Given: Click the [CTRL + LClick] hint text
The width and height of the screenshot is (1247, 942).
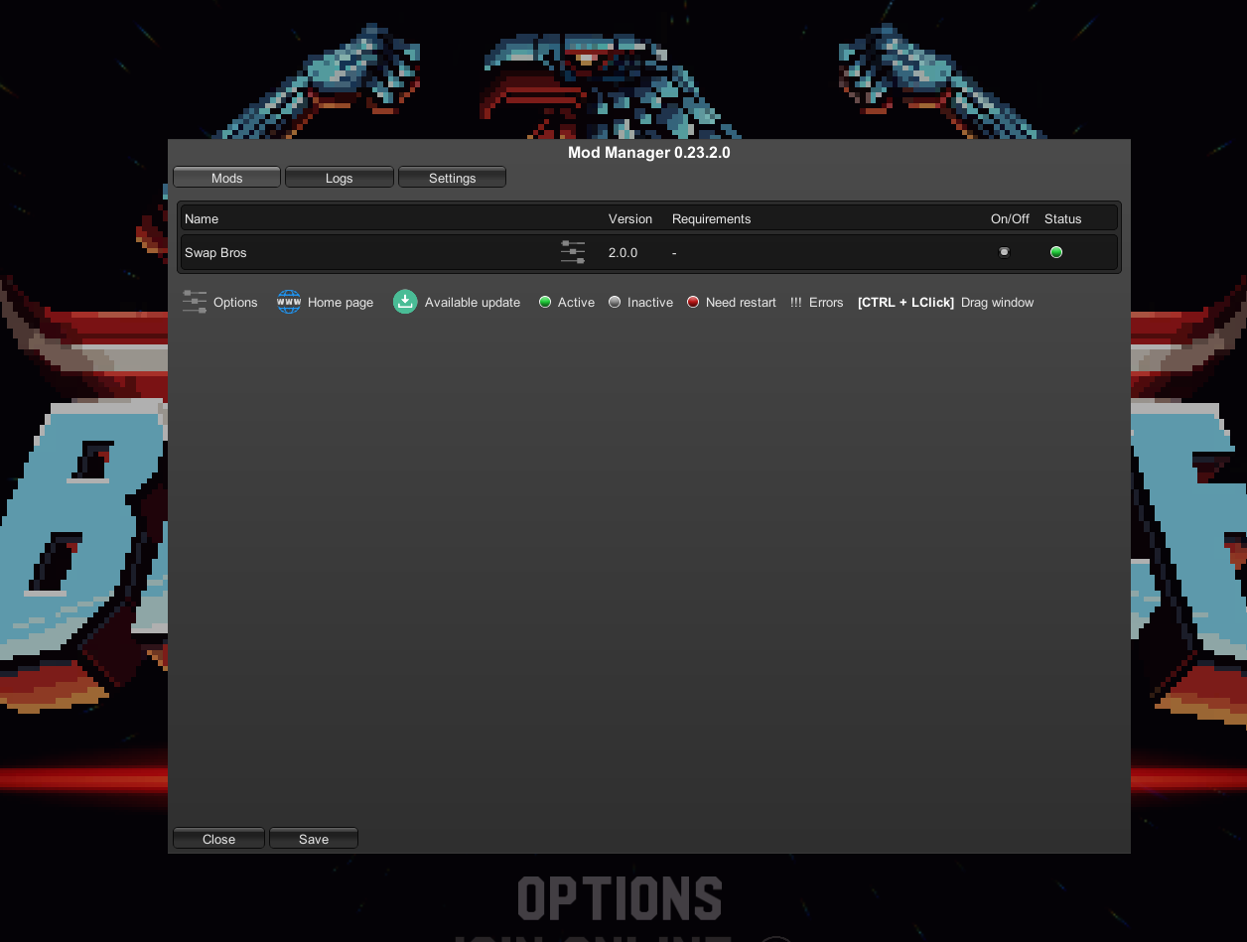Looking at the screenshot, I should pyautogui.click(x=905, y=302).
